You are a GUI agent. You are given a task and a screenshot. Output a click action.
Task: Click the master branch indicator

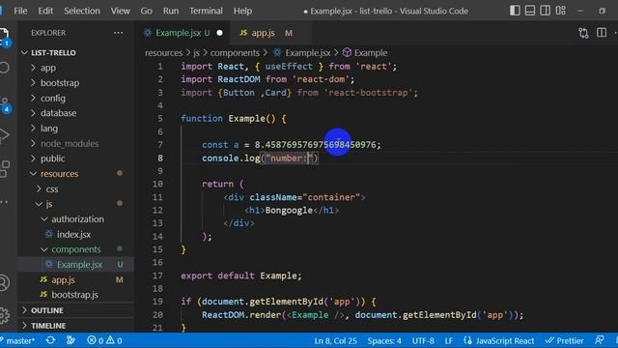tap(17, 340)
